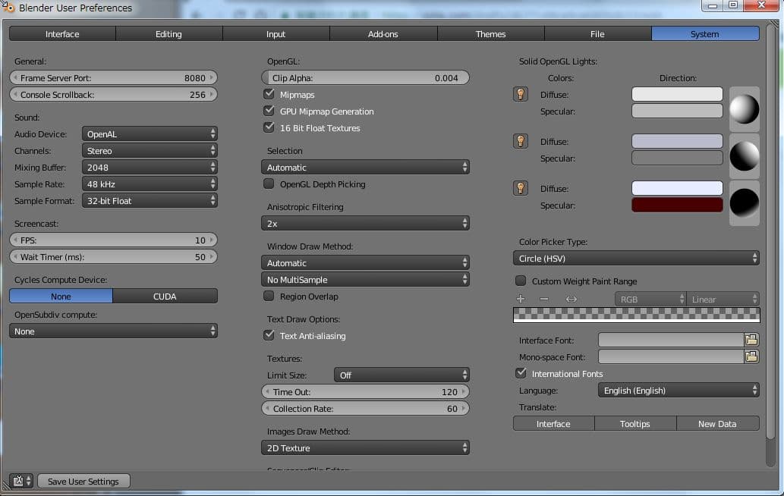Switch to Add-ons tab

pos(383,34)
